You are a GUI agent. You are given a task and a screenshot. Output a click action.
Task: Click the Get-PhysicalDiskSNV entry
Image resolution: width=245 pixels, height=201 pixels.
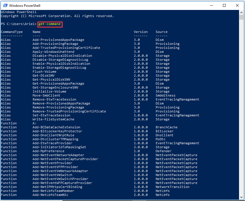click(x=51, y=79)
